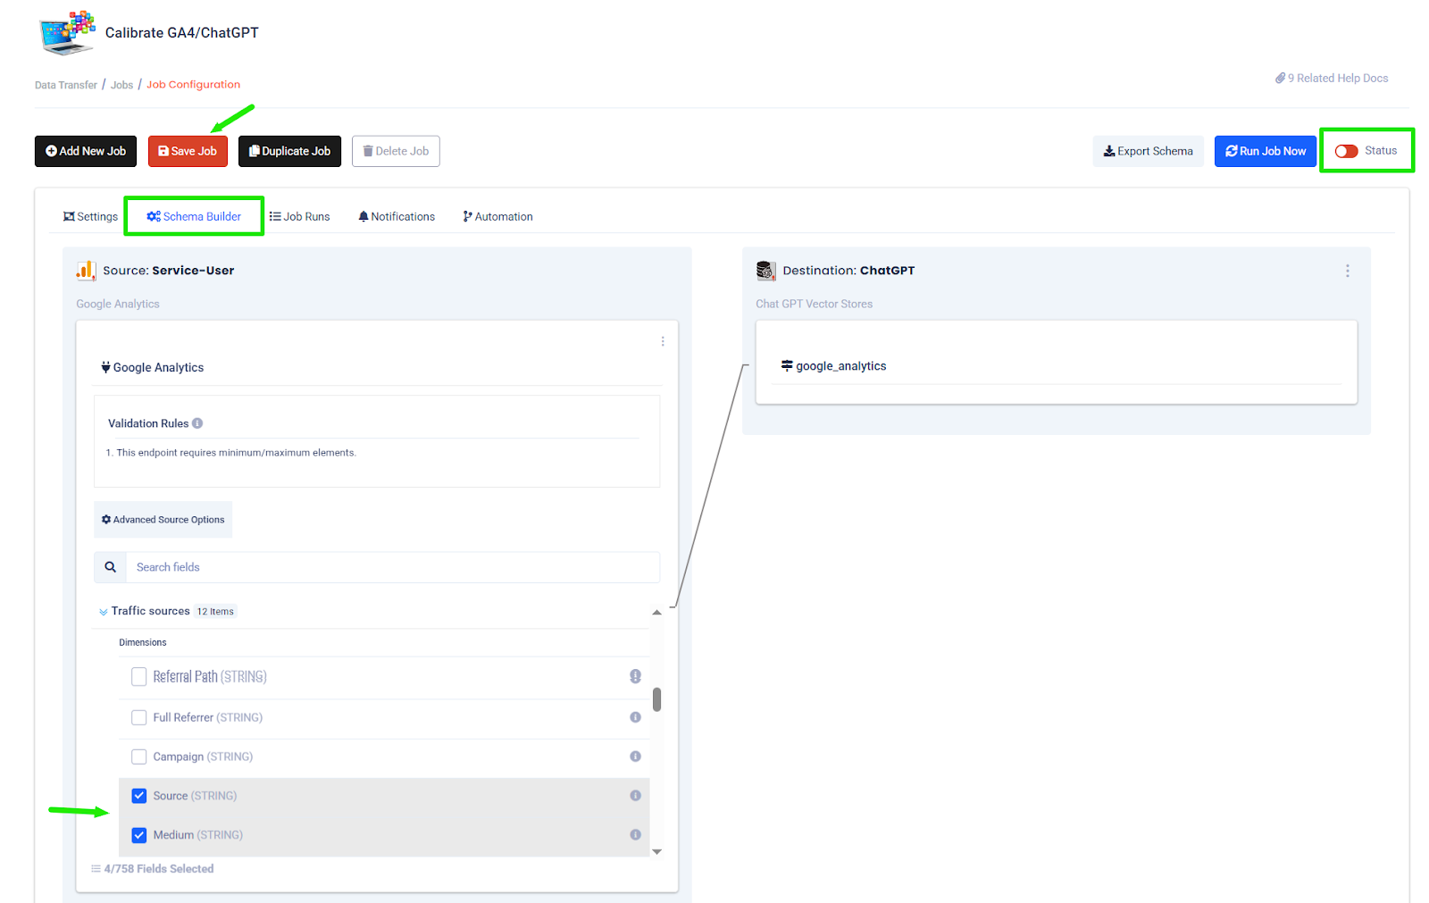The image size is (1429, 903).
Task: Check the Campaign checkbox
Action: [139, 757]
